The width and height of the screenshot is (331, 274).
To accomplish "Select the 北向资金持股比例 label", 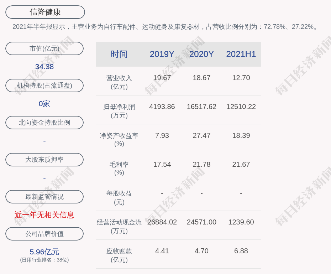I will (x=44, y=123).
